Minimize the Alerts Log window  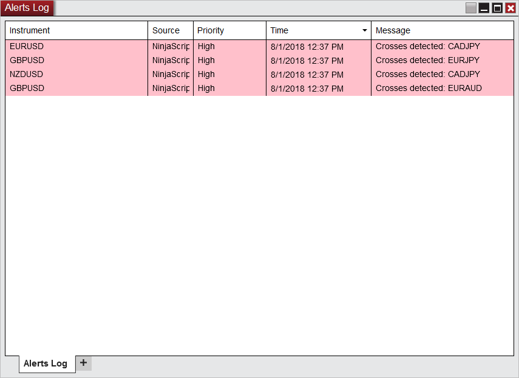click(484, 8)
